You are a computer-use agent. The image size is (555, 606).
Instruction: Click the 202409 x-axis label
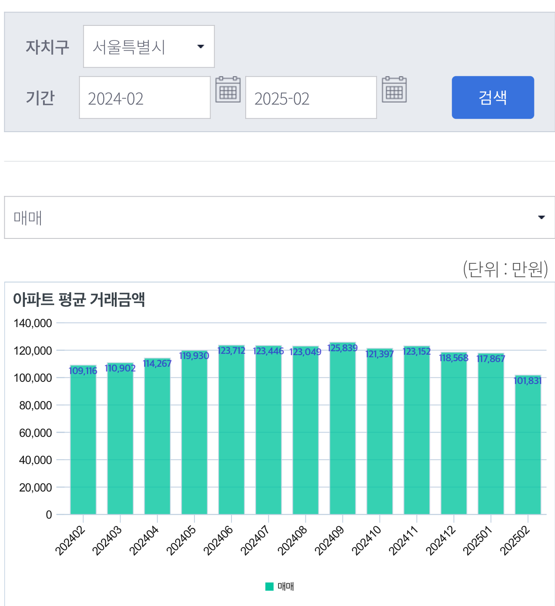[x=330, y=541]
